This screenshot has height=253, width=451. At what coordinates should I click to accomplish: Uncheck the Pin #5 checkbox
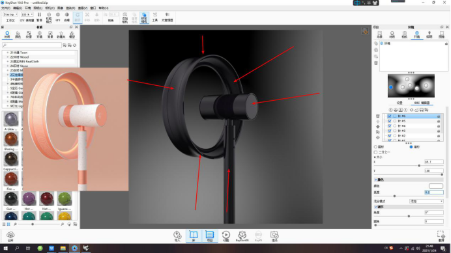coord(390,121)
